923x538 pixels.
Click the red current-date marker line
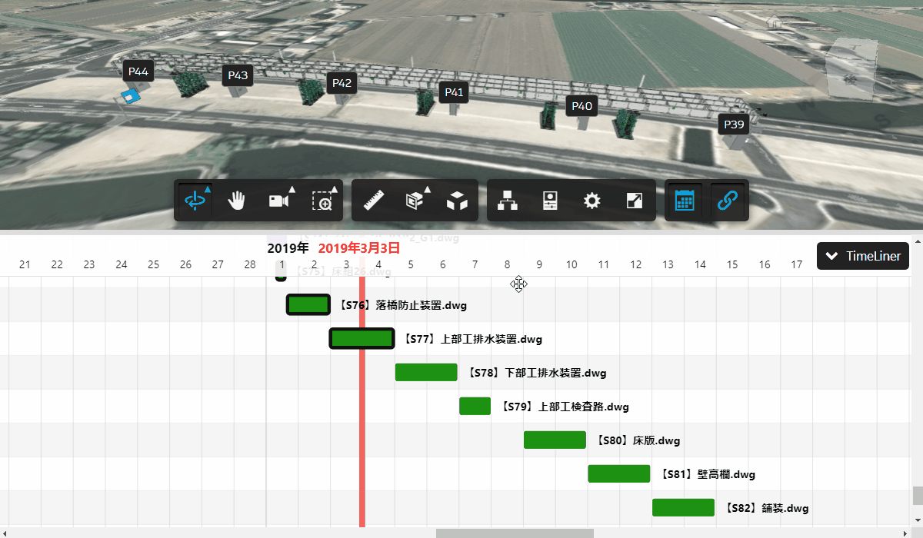coord(362,430)
